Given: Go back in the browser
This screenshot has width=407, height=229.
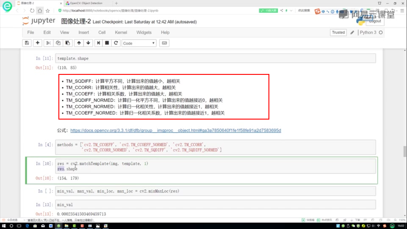Looking at the screenshot, I should [17, 11].
